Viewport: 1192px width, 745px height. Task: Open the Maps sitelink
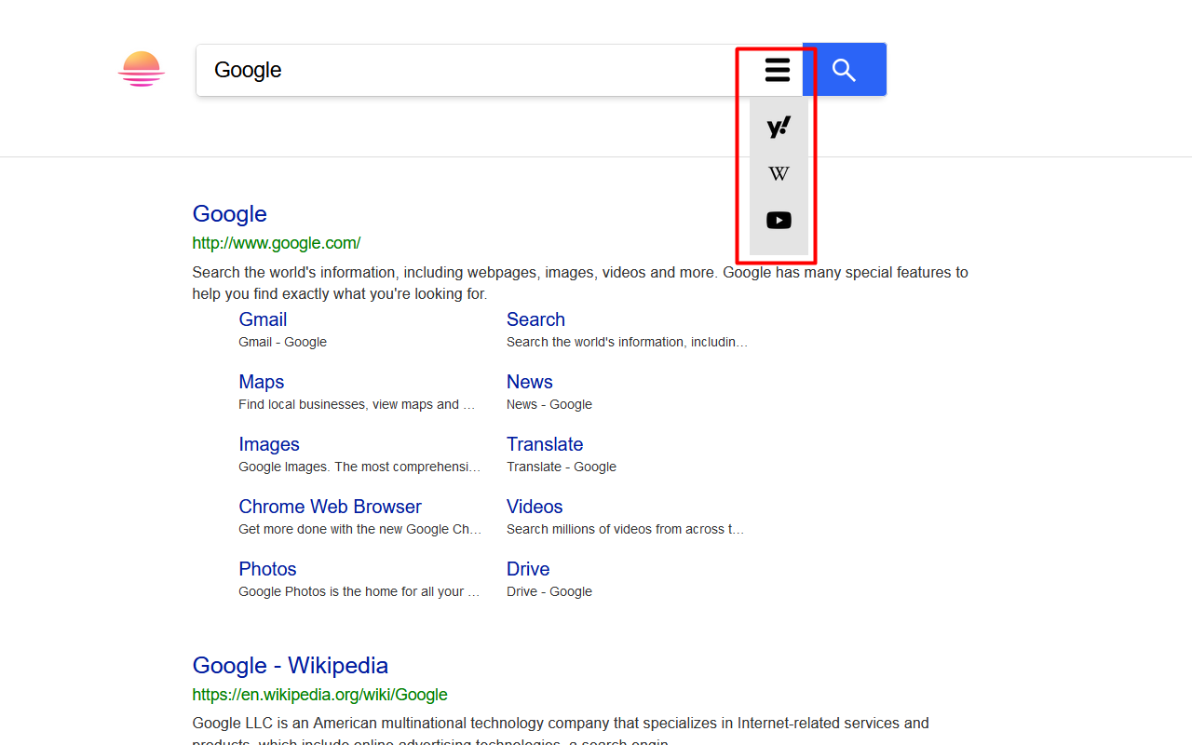[x=262, y=382]
